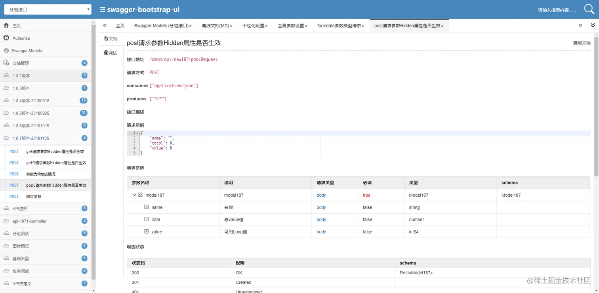Viewport: 599px width, 293px height.
Task: Expand the API注释 group
Action: [x=46, y=208]
